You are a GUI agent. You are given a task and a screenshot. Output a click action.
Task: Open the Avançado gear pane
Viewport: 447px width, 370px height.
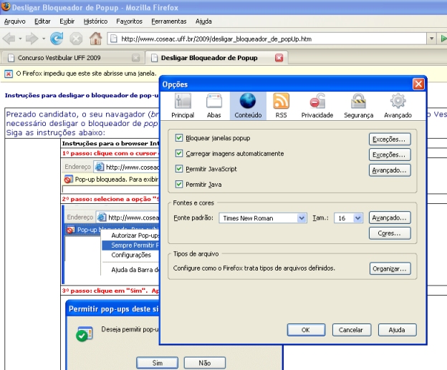(x=398, y=106)
